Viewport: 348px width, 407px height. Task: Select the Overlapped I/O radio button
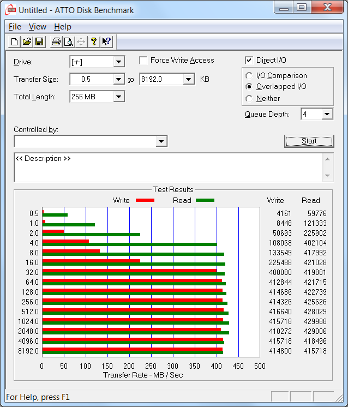point(249,86)
